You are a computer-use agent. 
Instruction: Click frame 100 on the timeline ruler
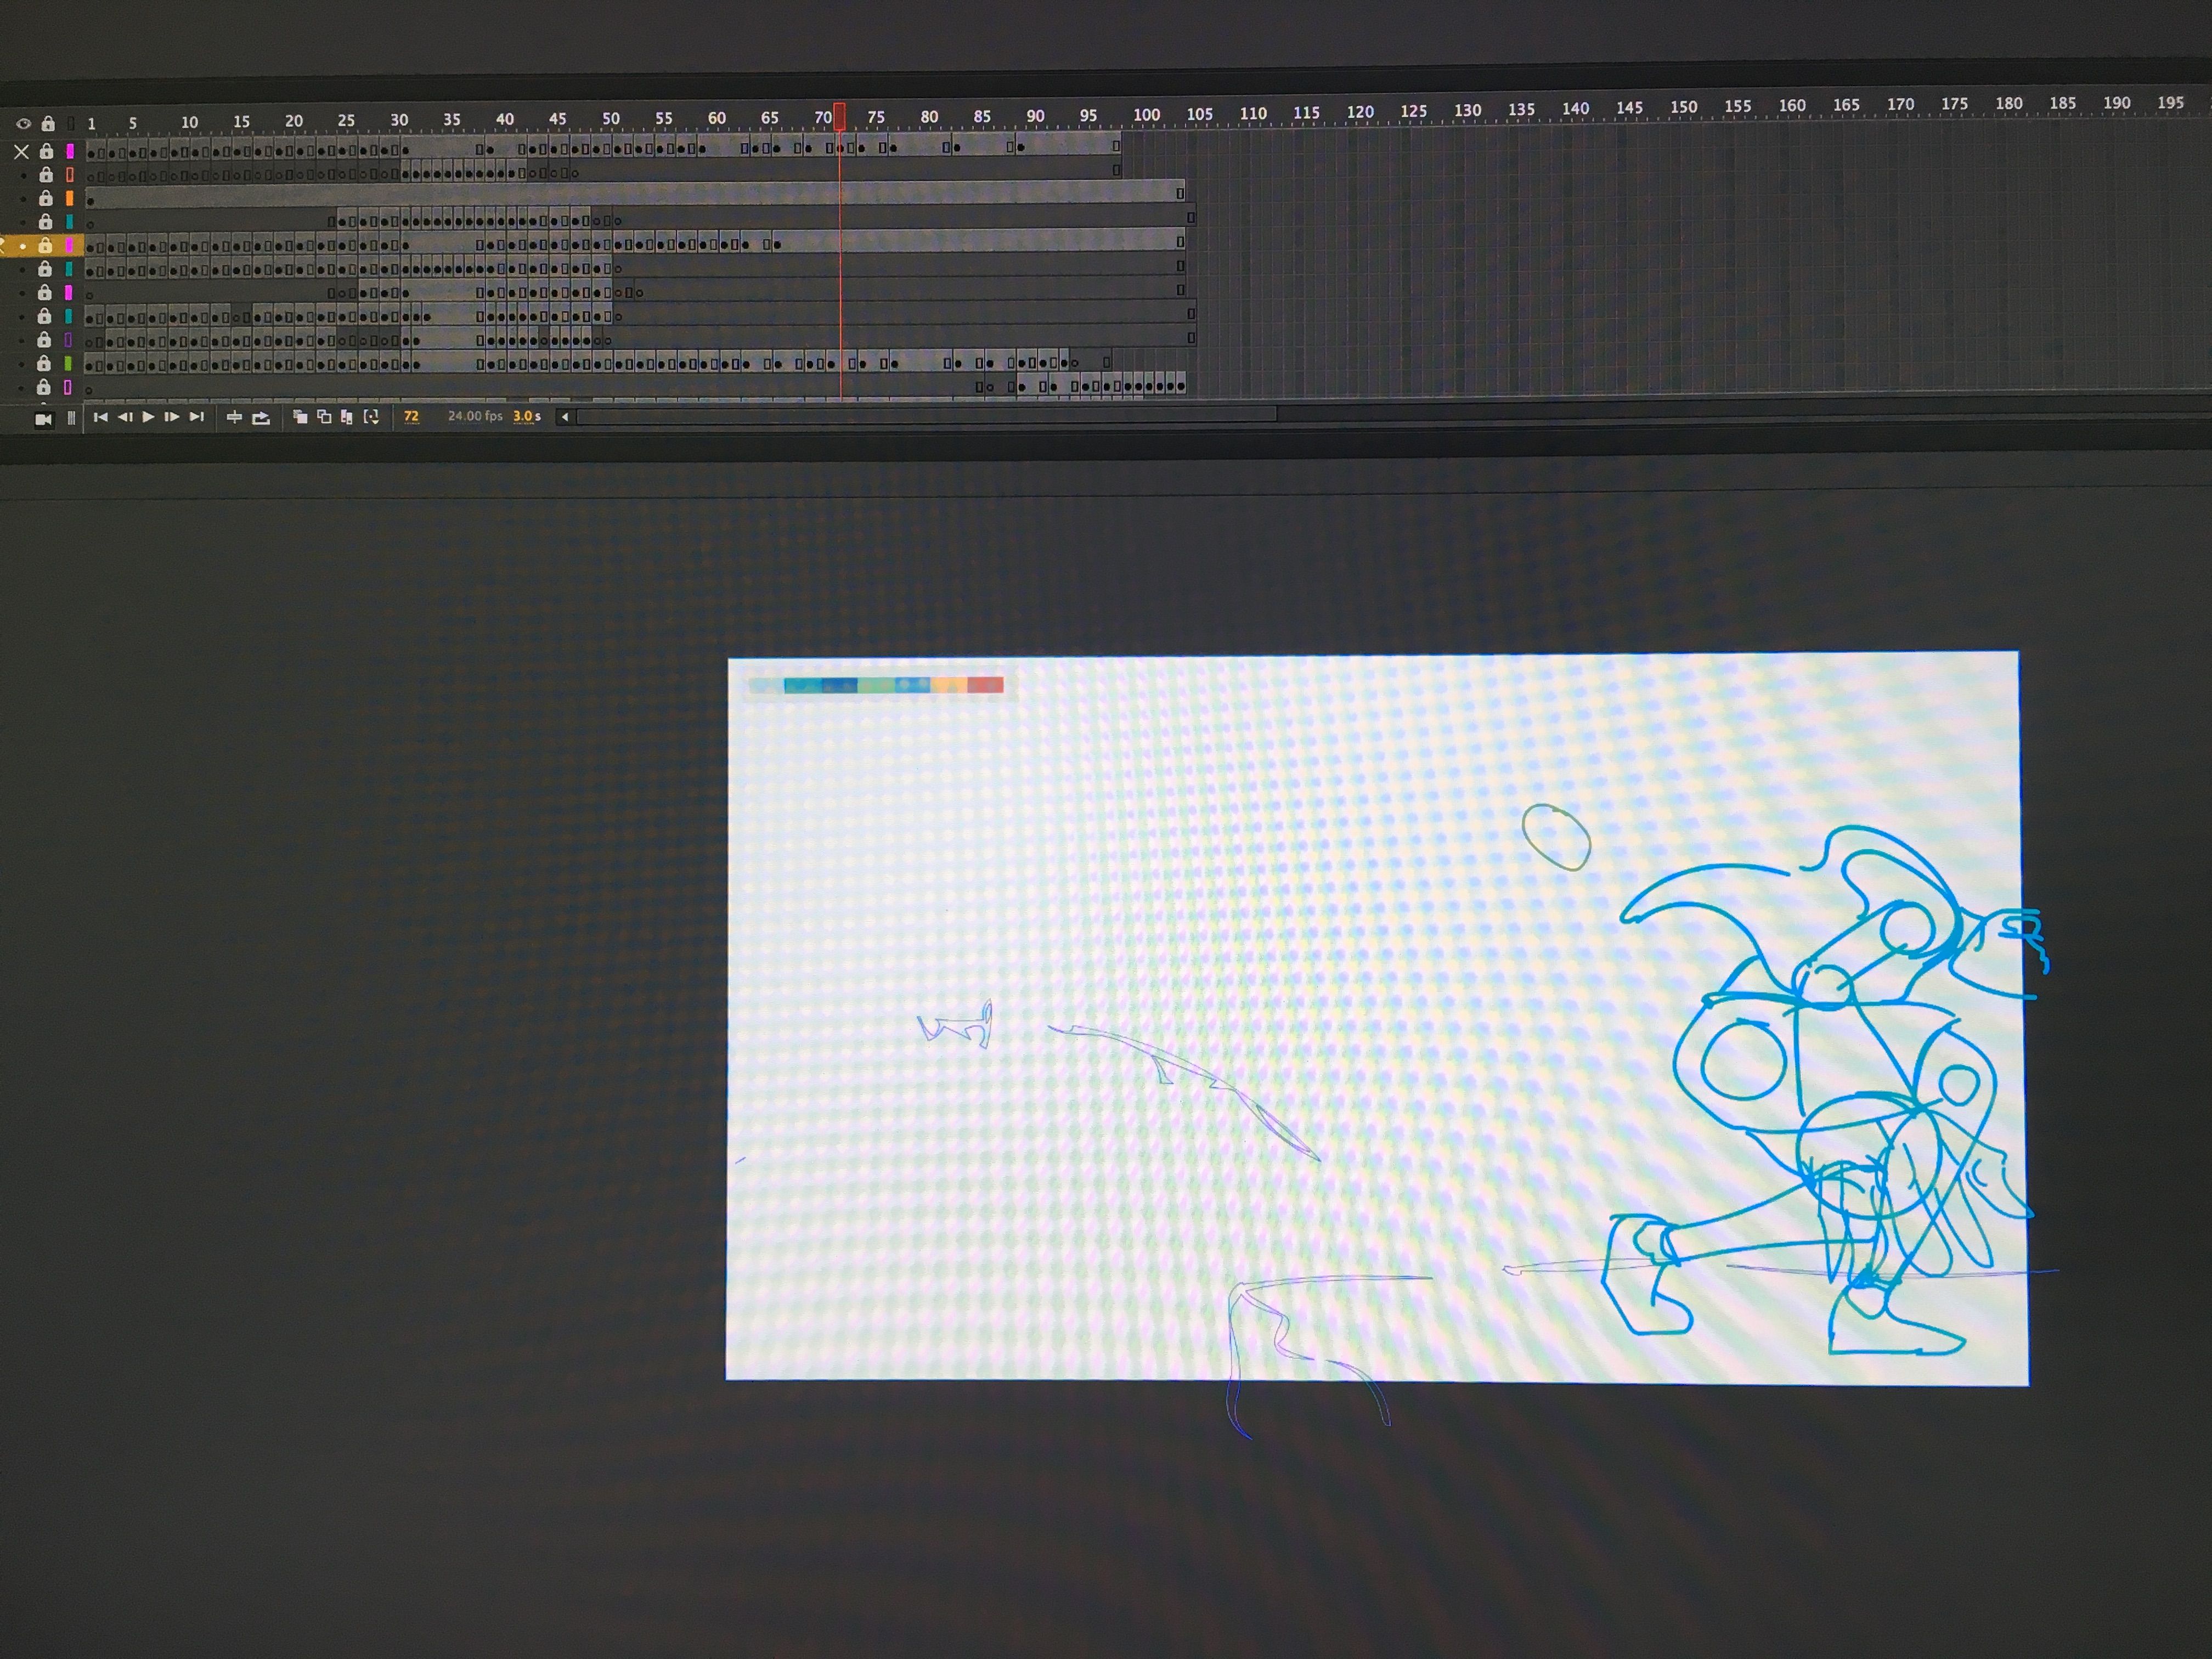pyautogui.click(x=1146, y=114)
